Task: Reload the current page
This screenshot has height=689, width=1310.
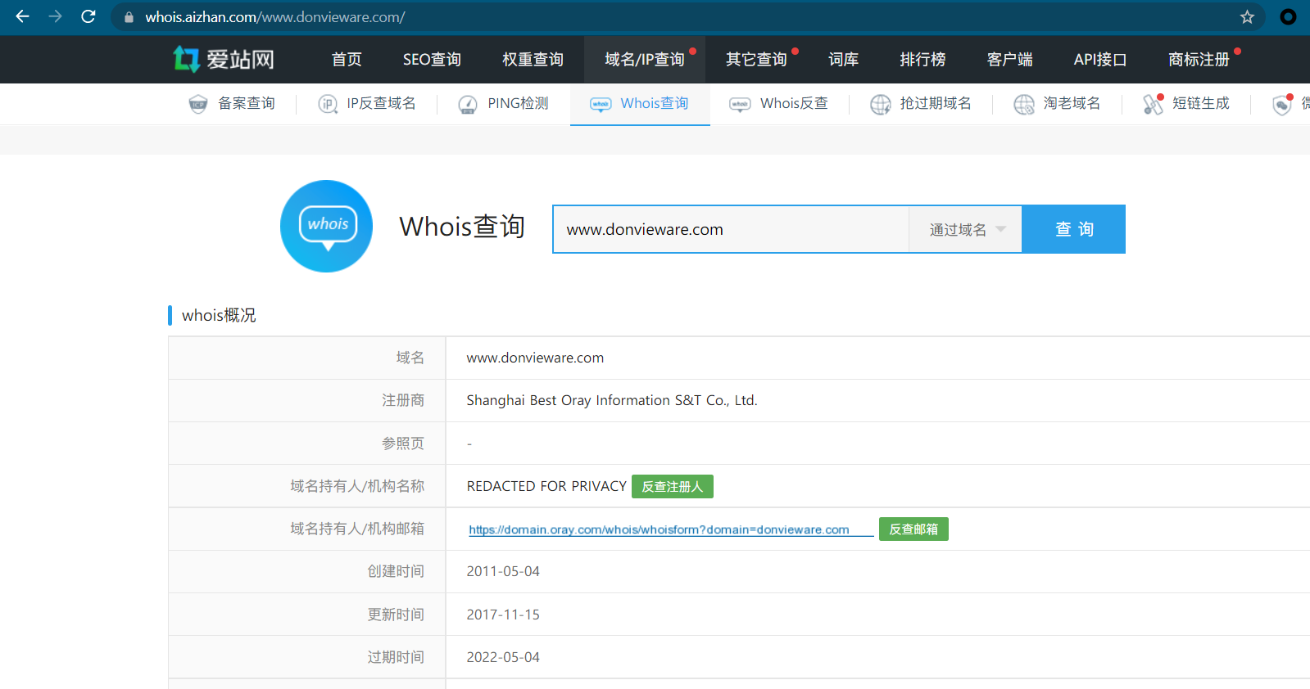Action: click(88, 16)
